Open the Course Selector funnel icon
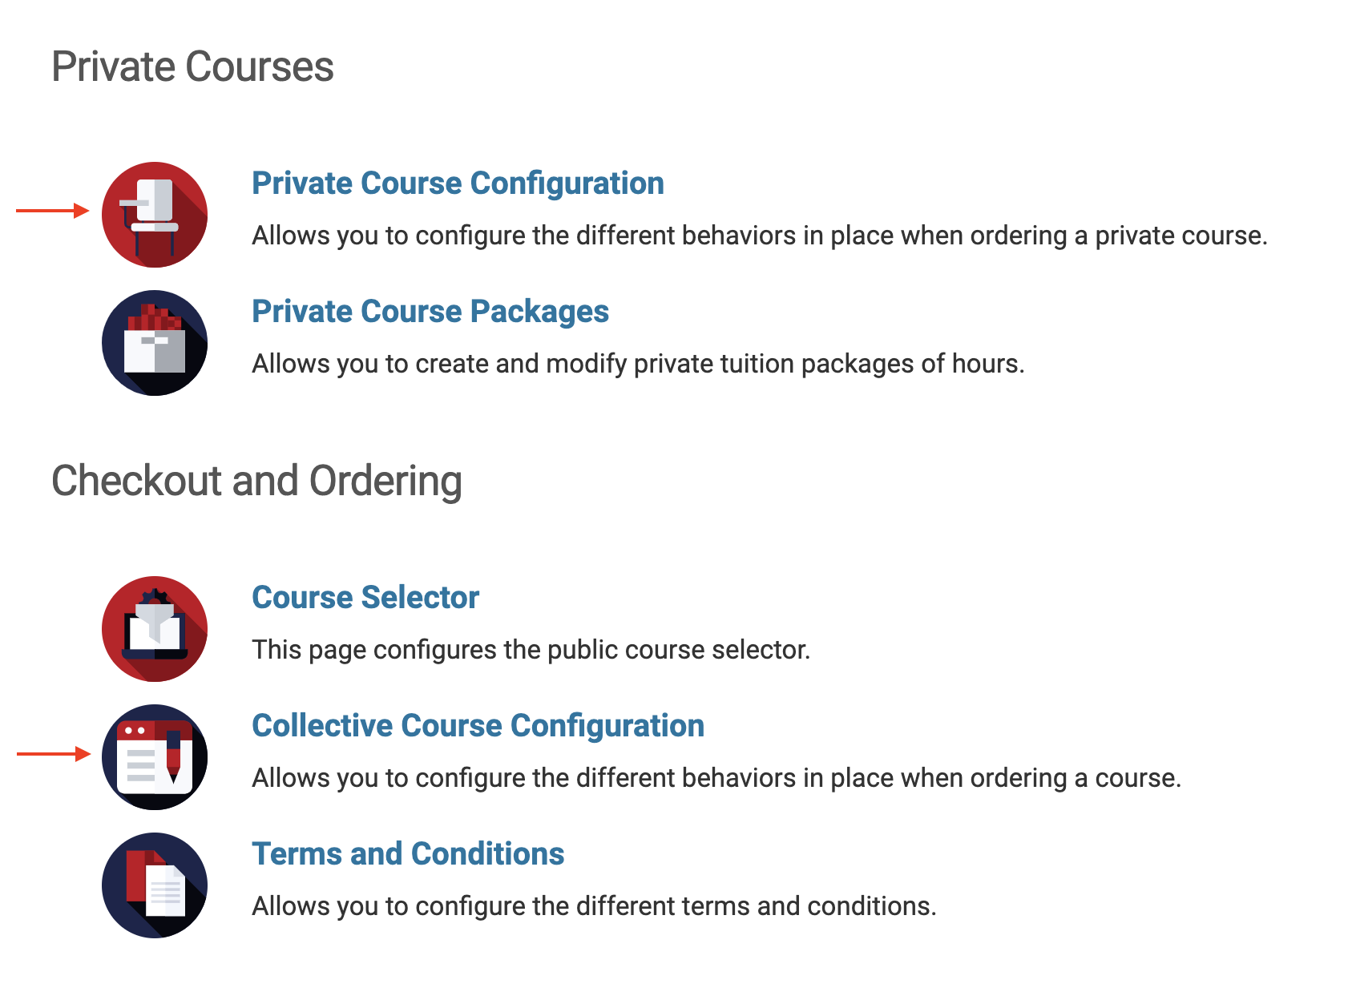The width and height of the screenshot is (1348, 1000). click(x=155, y=629)
